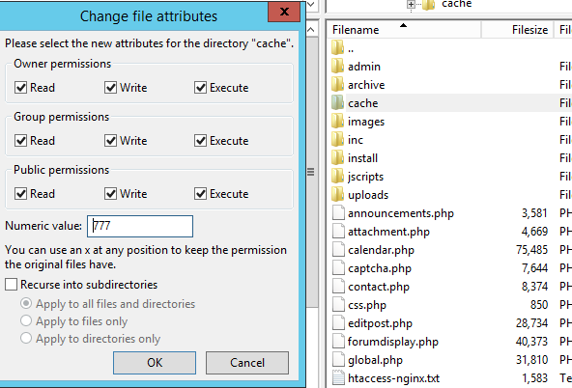The width and height of the screenshot is (572, 388).
Task: Enable Recurse into subdirectories
Action: pyautogui.click(x=11, y=284)
